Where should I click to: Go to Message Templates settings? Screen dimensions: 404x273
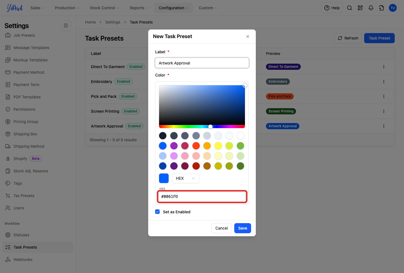tap(38, 48)
